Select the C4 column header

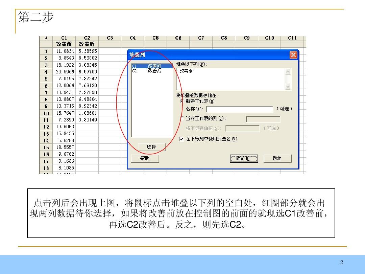click(133, 38)
